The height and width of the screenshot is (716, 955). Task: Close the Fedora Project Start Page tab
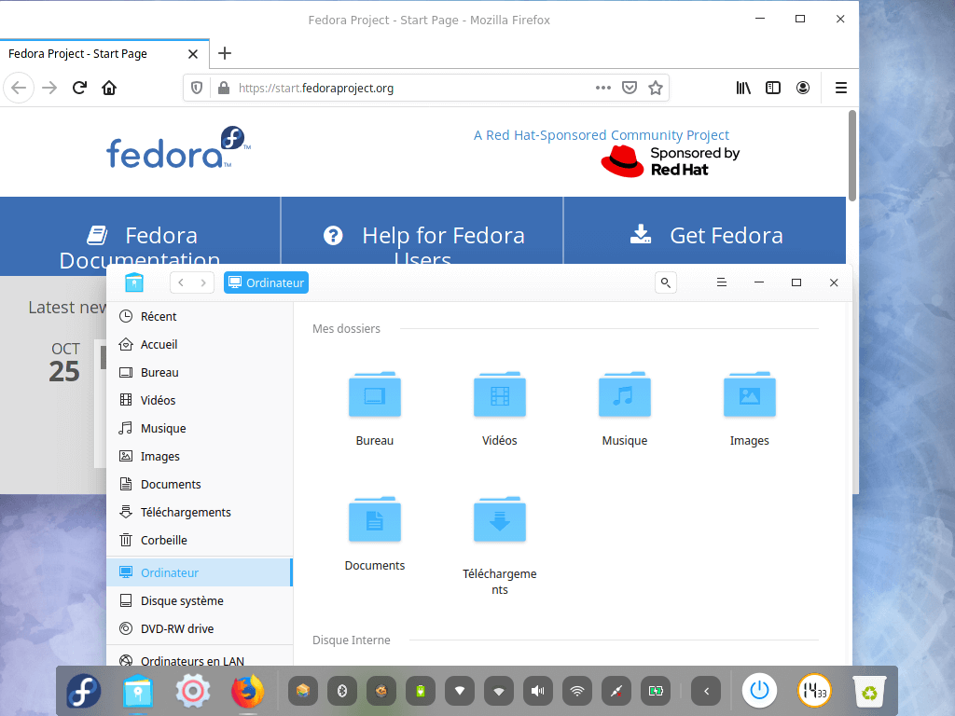point(193,54)
